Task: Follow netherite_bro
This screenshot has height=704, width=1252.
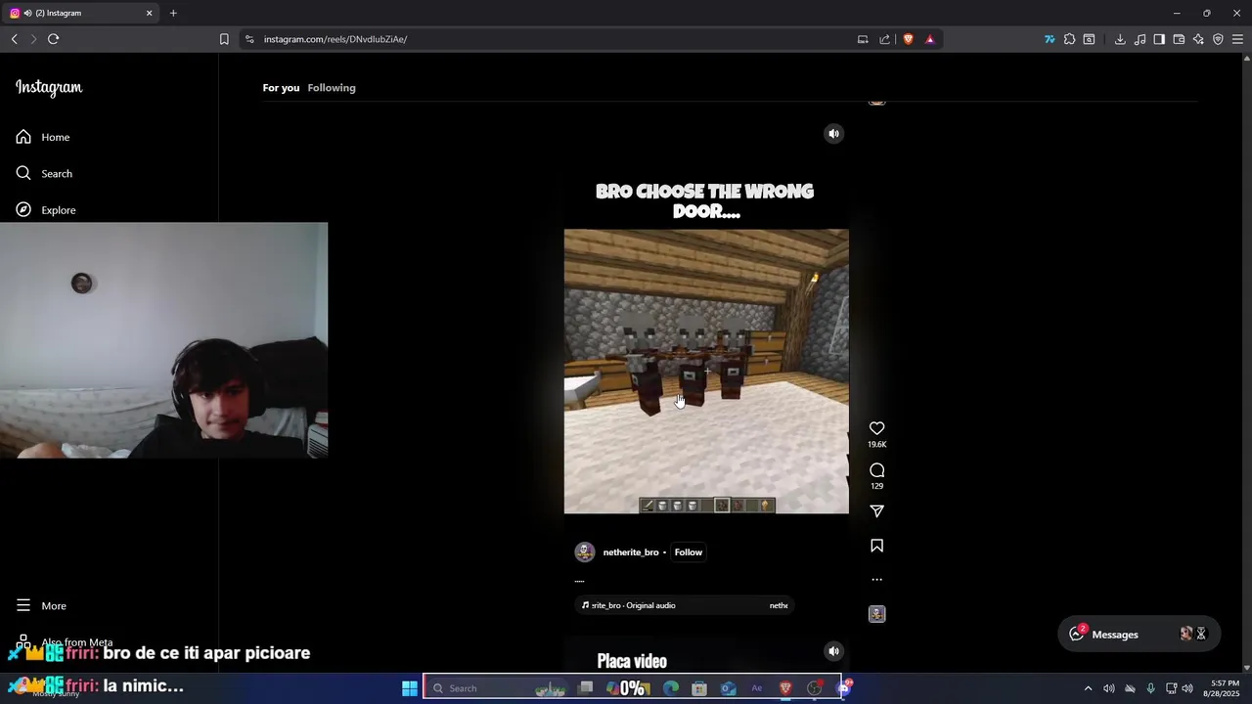Action: coord(688,552)
